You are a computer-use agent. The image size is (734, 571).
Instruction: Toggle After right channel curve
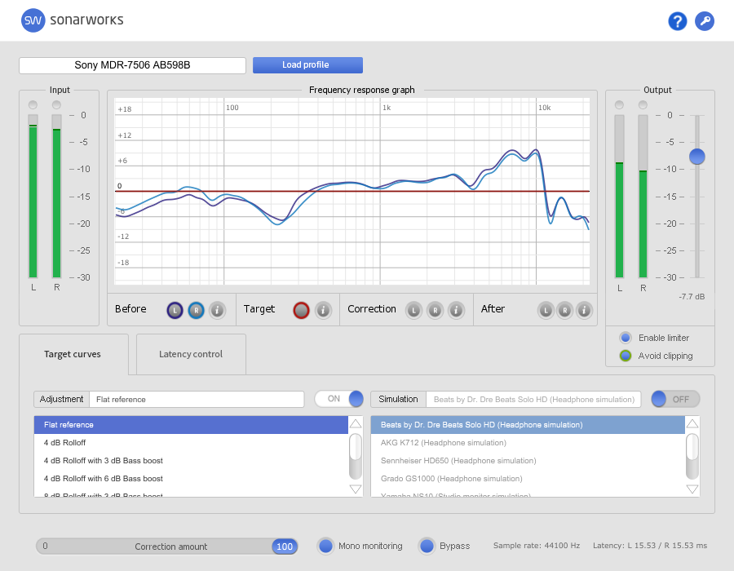(x=565, y=310)
